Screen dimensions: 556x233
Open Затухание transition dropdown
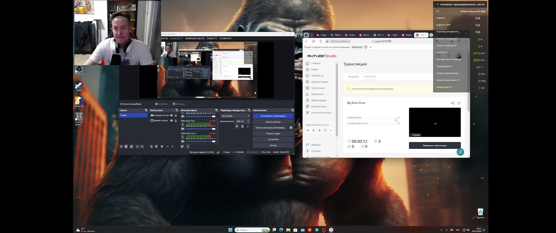235,116
